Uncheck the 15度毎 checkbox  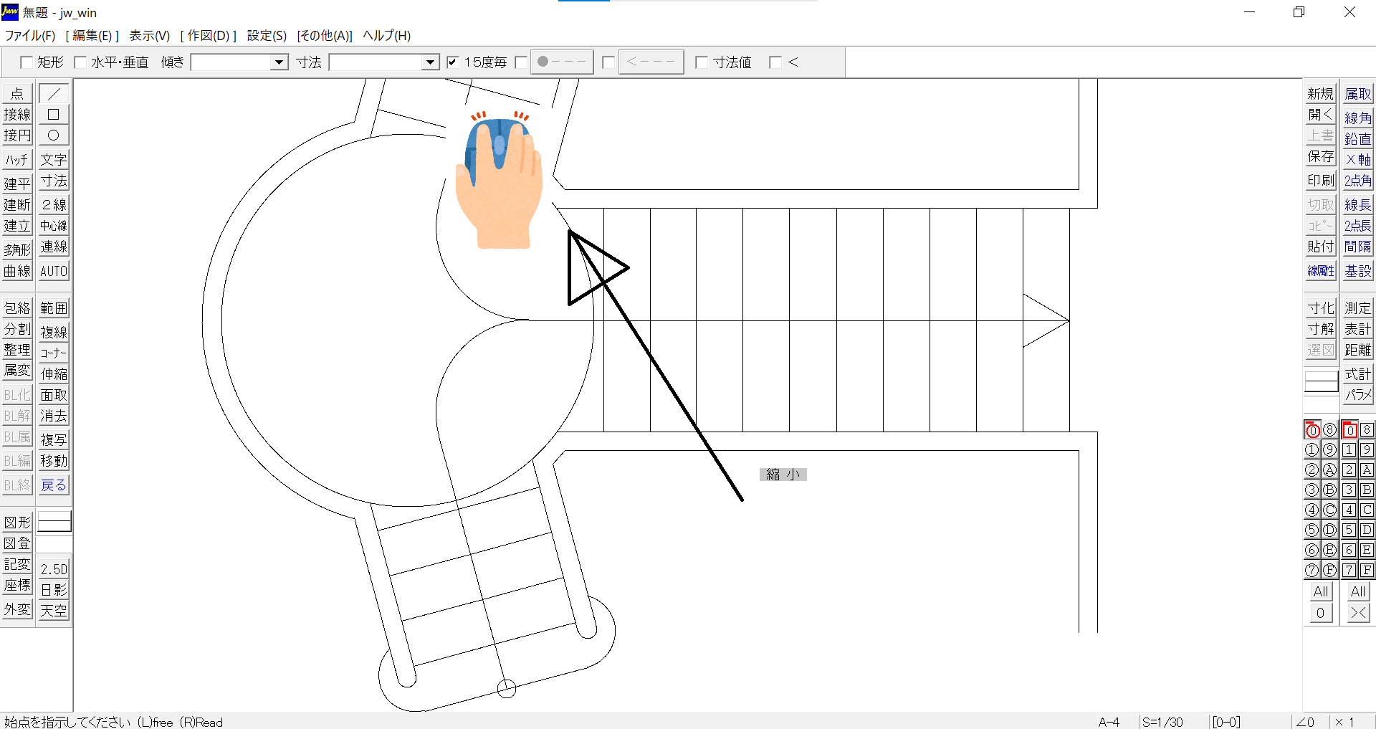pyautogui.click(x=452, y=62)
